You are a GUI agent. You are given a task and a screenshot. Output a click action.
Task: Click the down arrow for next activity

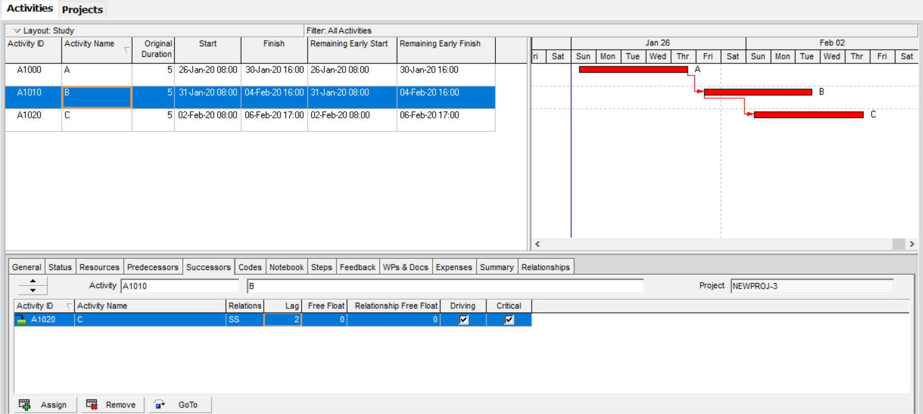(33, 290)
